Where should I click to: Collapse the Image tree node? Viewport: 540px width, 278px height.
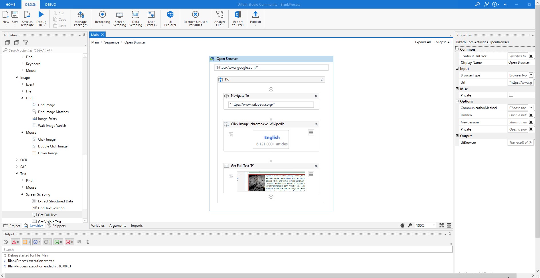click(17, 77)
